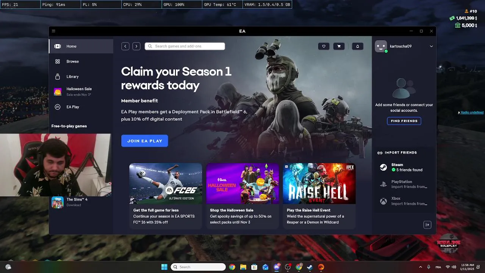The width and height of the screenshot is (485, 273).
Task: Open Discord from the taskbar
Action: 277,267
